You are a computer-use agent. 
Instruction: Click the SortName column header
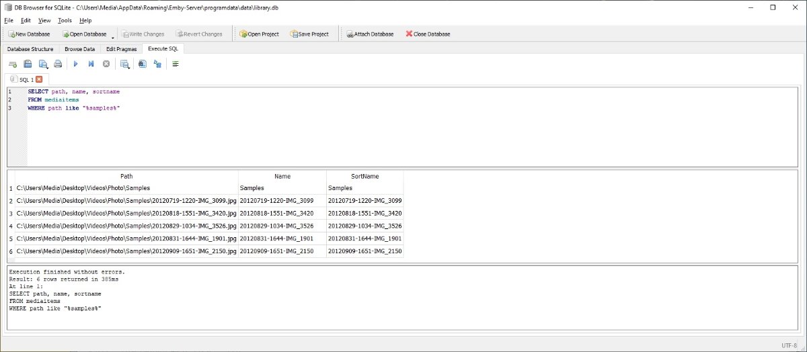[365, 176]
